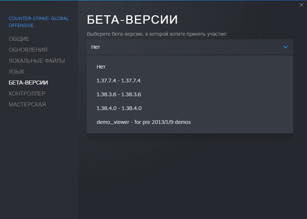This screenshot has width=307, height=219.
Task: Open the ЯЗЫК tab in sidebar
Action: tap(16, 72)
